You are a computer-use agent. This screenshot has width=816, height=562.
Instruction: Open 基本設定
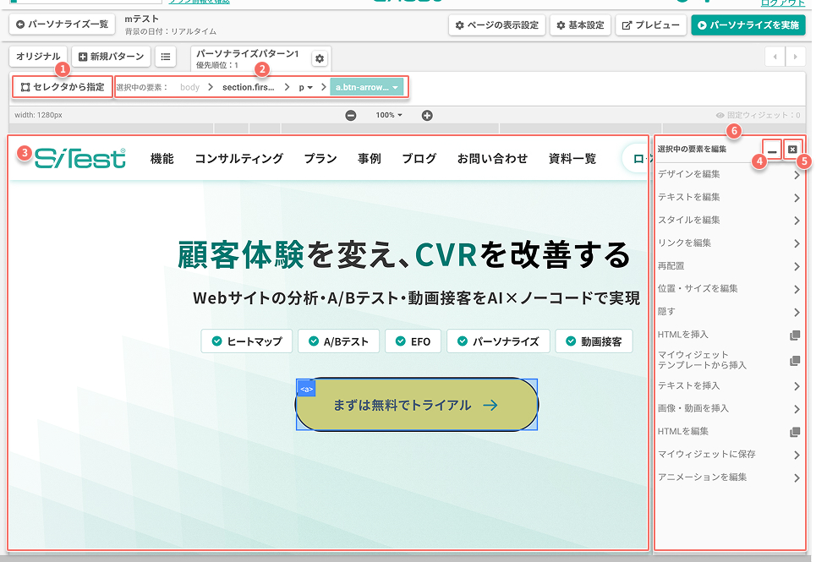(580, 25)
